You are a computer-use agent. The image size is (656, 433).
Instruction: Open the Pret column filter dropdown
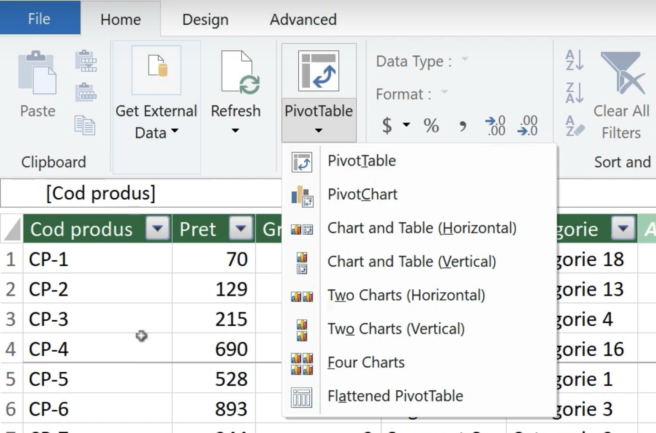pos(241,229)
